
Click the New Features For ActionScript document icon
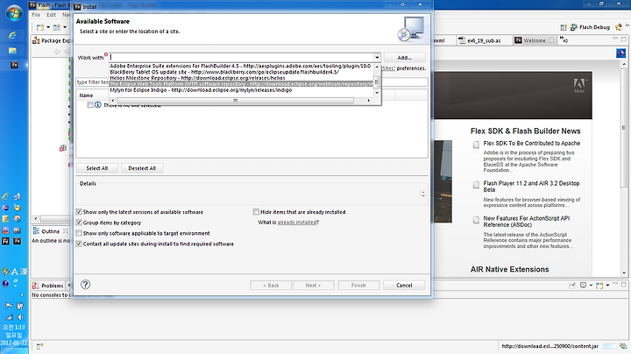coord(476,220)
